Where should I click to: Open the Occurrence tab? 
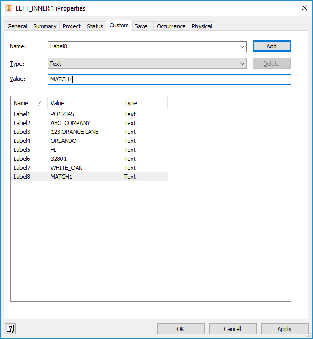pyautogui.click(x=171, y=26)
